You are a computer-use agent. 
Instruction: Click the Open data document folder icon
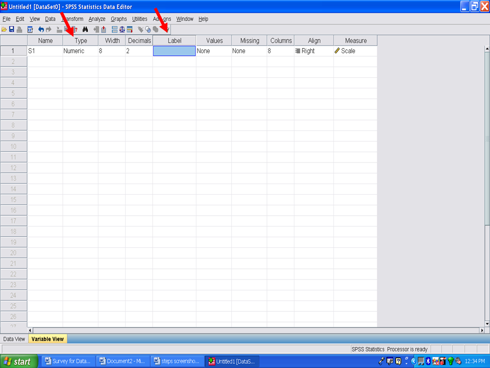coord(5,30)
